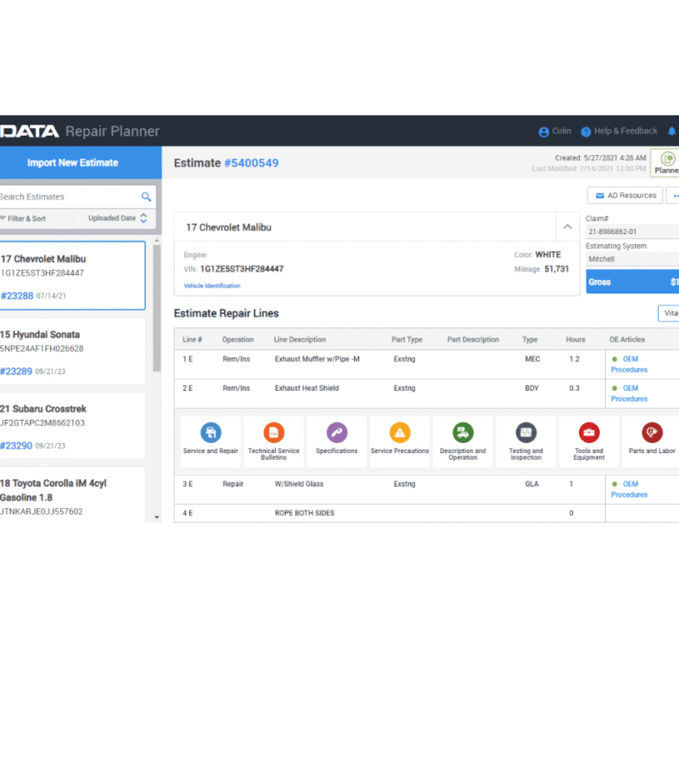Open Technical Service Bulletins icon

[x=274, y=433]
